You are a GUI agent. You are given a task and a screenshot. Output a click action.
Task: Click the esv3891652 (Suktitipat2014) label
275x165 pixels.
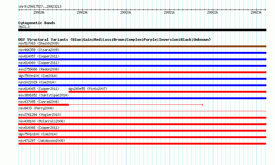[x=44, y=95]
